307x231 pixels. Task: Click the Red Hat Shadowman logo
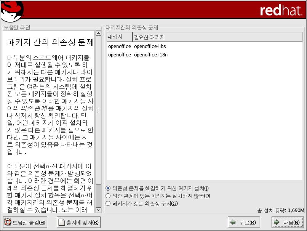[x=12, y=11]
